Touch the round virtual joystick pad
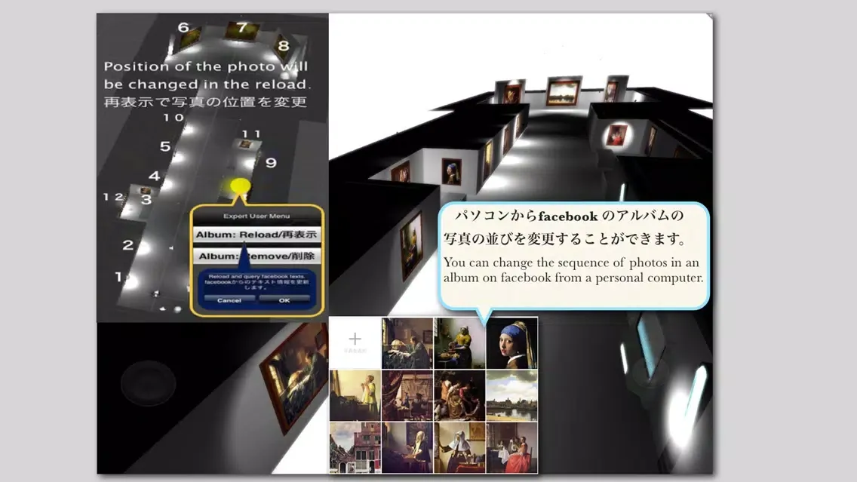This screenshot has height=482, width=857. (x=148, y=382)
